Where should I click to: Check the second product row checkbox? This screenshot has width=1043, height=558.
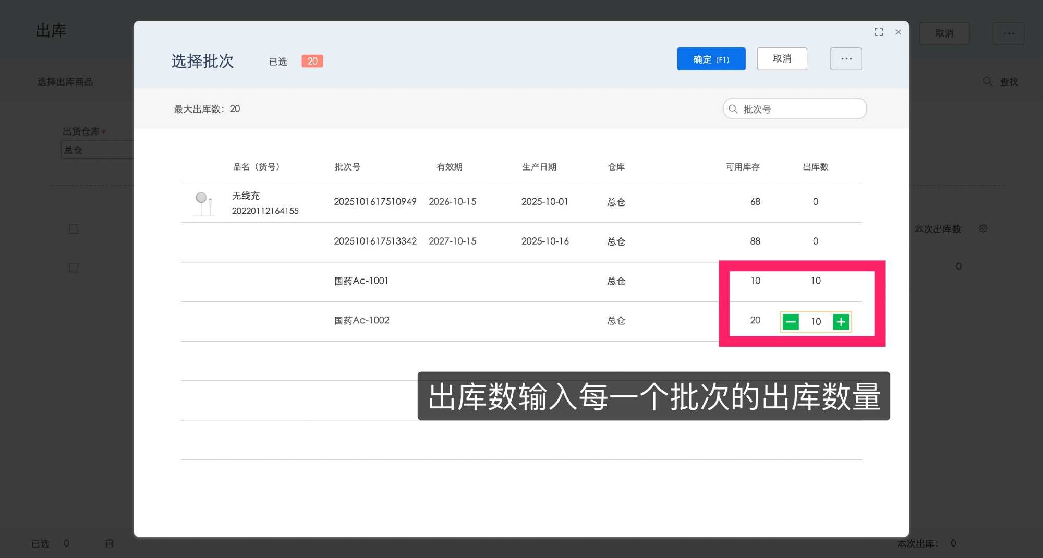[x=73, y=268]
